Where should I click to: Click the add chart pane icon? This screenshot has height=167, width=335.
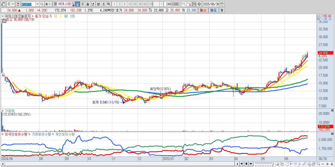[277, 164]
